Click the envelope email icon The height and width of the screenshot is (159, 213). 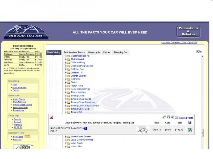[x=177, y=117]
